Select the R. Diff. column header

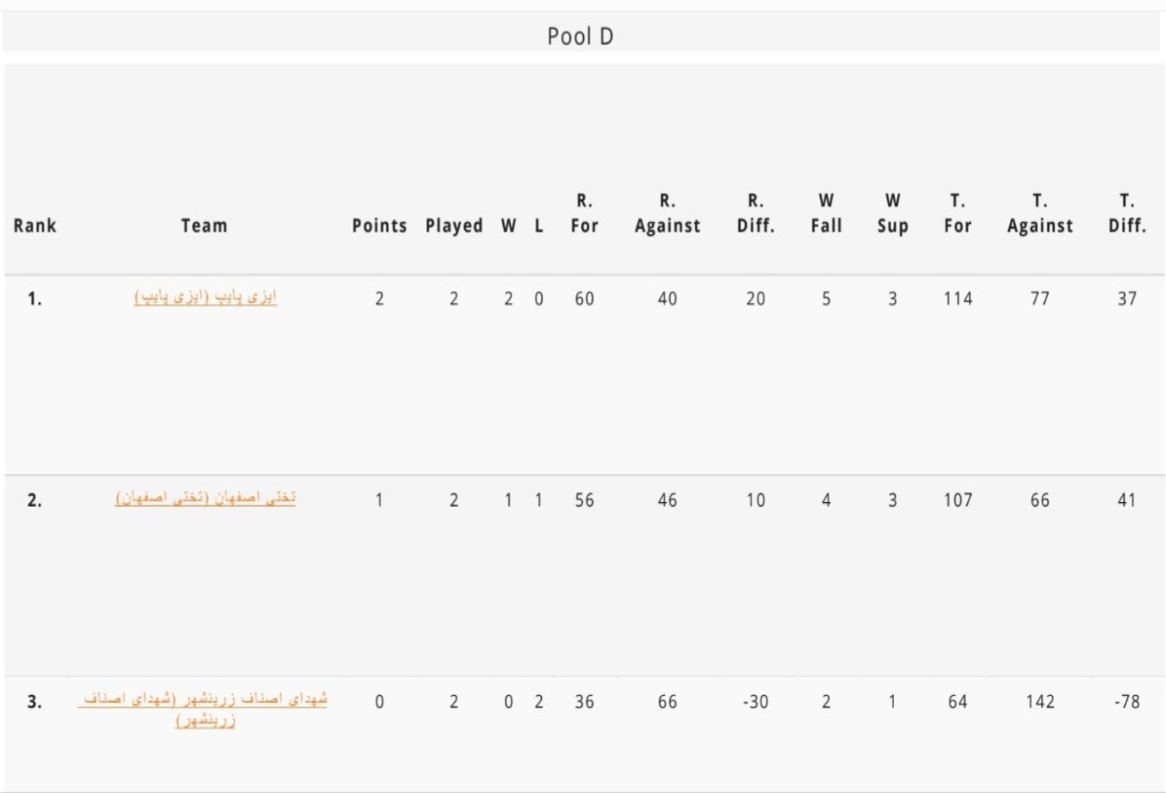pos(756,213)
